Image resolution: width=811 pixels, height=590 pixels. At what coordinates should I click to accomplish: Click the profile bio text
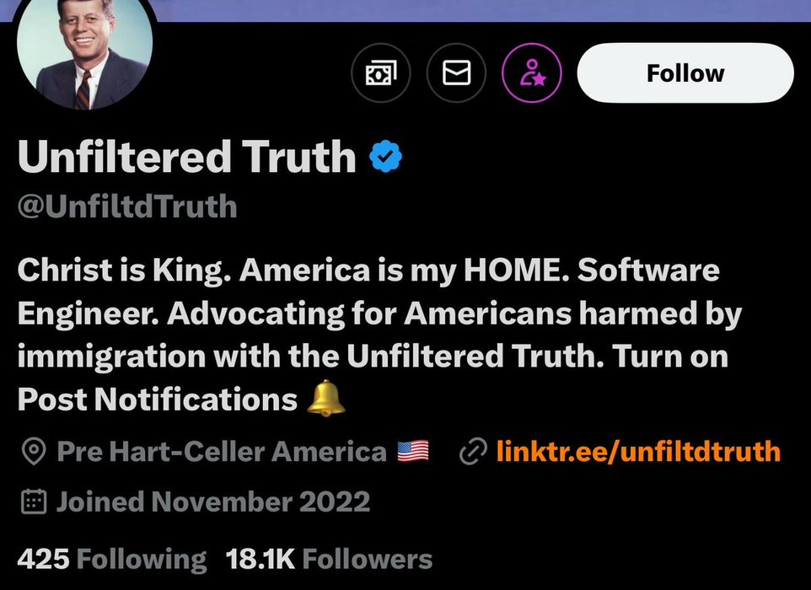click(x=371, y=335)
